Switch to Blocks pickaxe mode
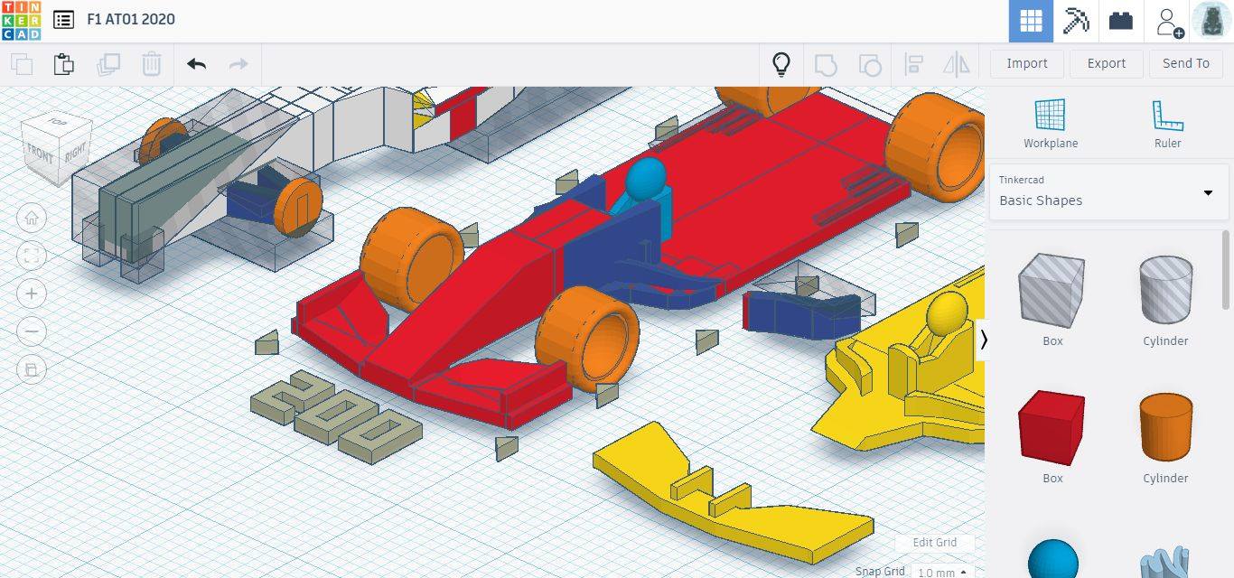The width and height of the screenshot is (1234, 578). (1076, 21)
